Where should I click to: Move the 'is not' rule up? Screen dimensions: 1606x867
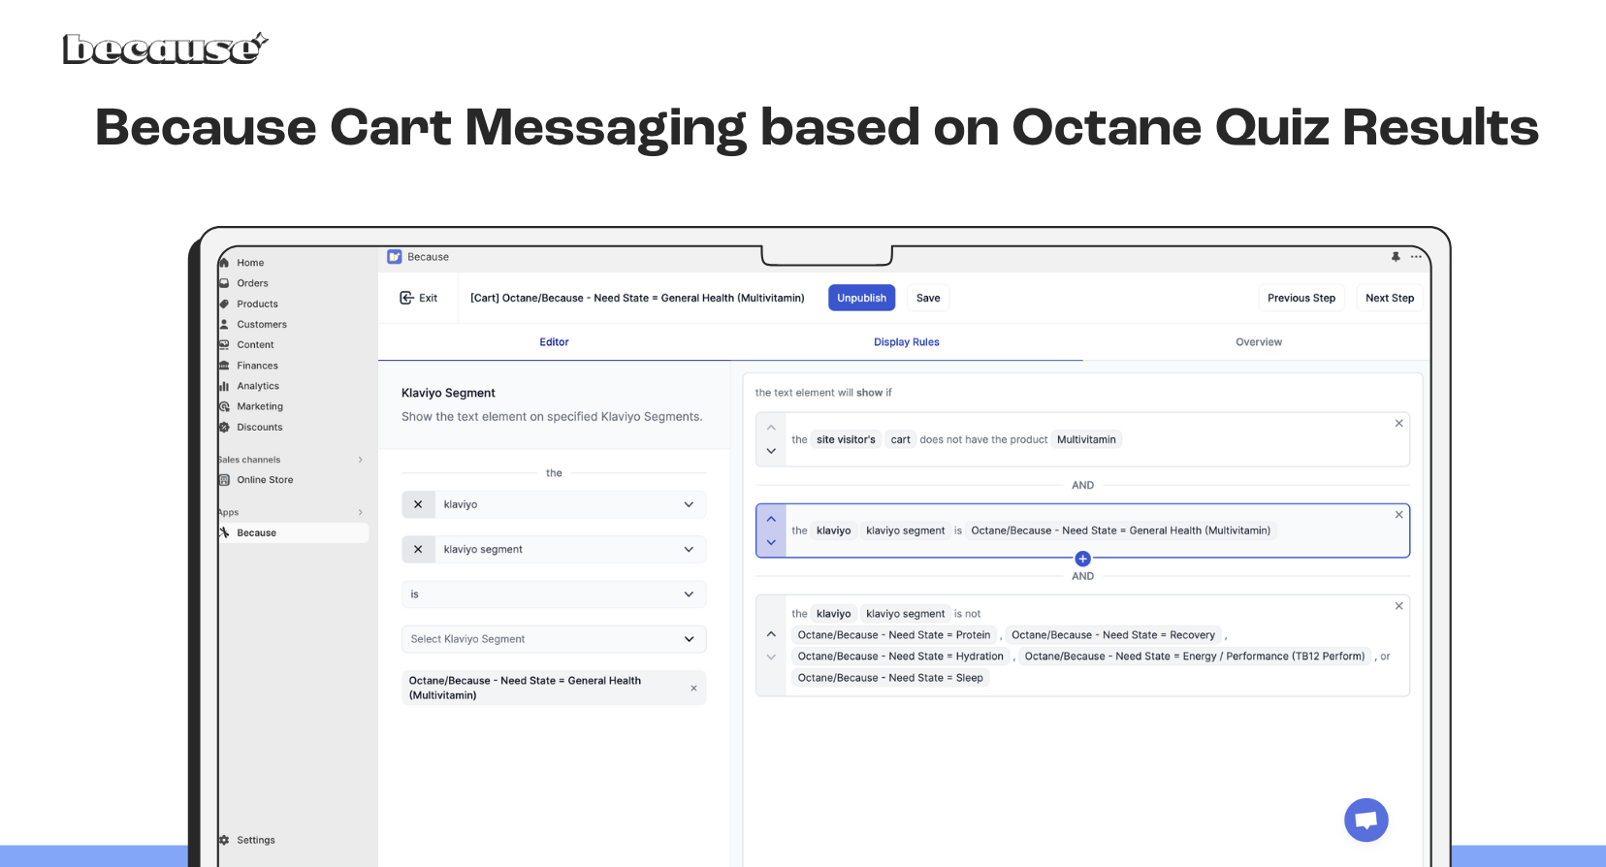(x=771, y=634)
